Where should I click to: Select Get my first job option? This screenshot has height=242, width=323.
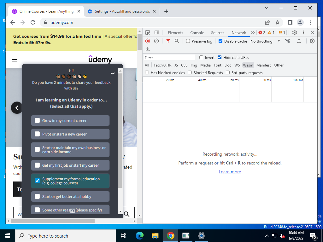70,165
